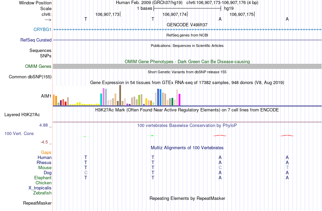This screenshot has width=322, height=211.
Task: Open 'Repeating Elements by RepeatMasker' title
Action: click(x=187, y=198)
